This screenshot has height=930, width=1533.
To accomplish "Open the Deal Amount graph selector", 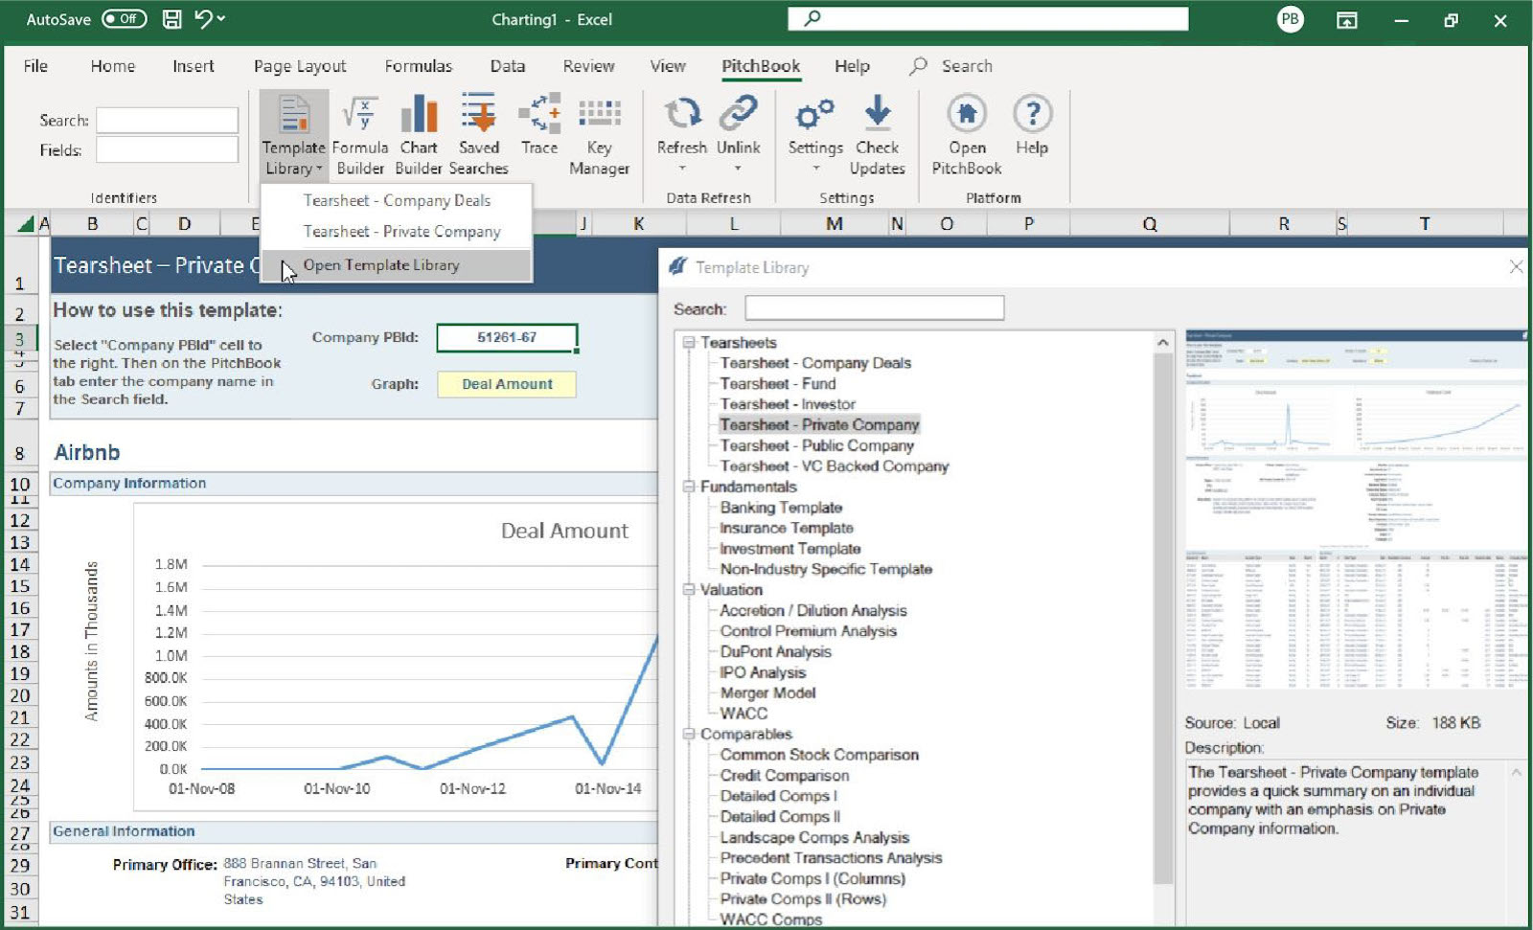I will (x=507, y=384).
